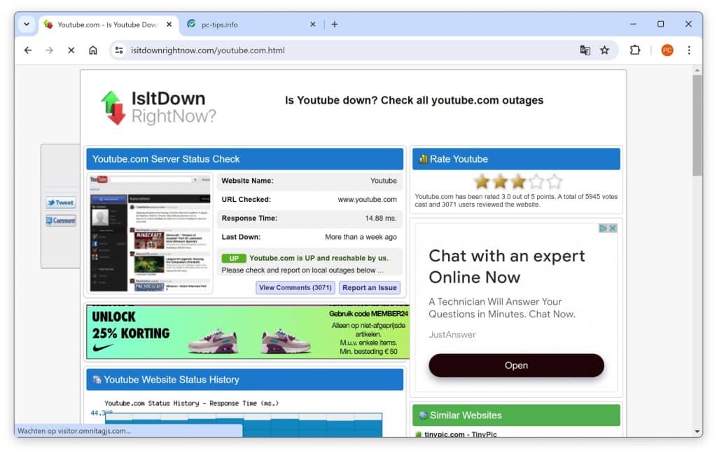Click Report an Issue button
The image size is (717, 454).
[370, 288]
